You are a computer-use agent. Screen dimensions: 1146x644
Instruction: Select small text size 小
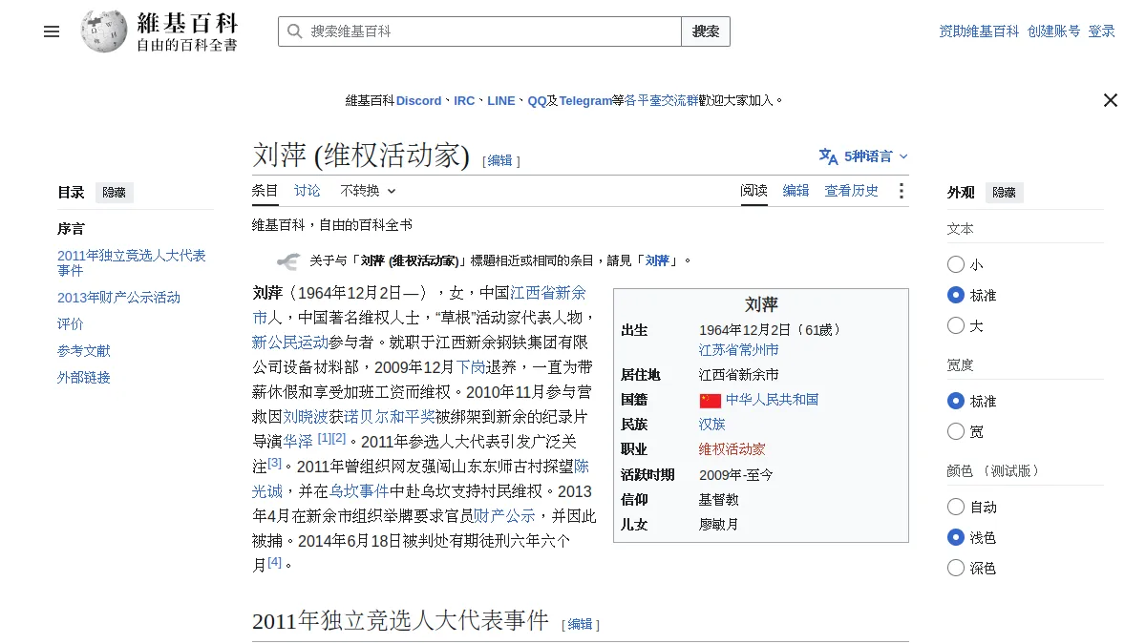coord(956,264)
